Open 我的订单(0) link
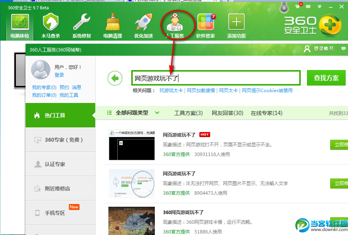This screenshot has height=235, width=348. [x=44, y=95]
